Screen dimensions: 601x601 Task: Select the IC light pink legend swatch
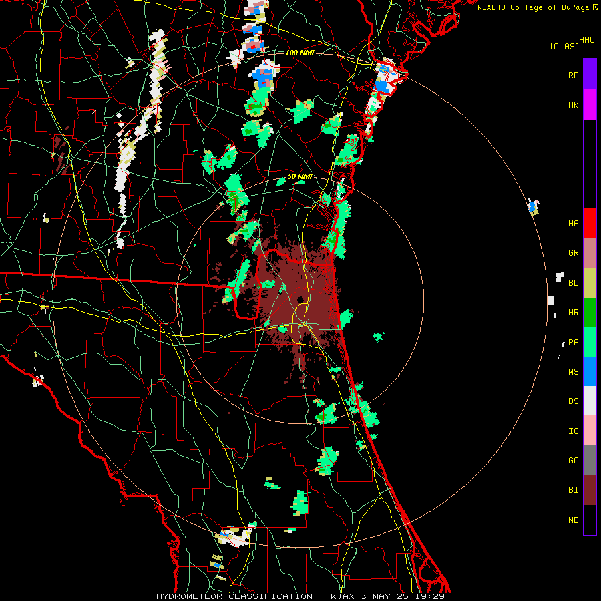pyautogui.click(x=590, y=431)
